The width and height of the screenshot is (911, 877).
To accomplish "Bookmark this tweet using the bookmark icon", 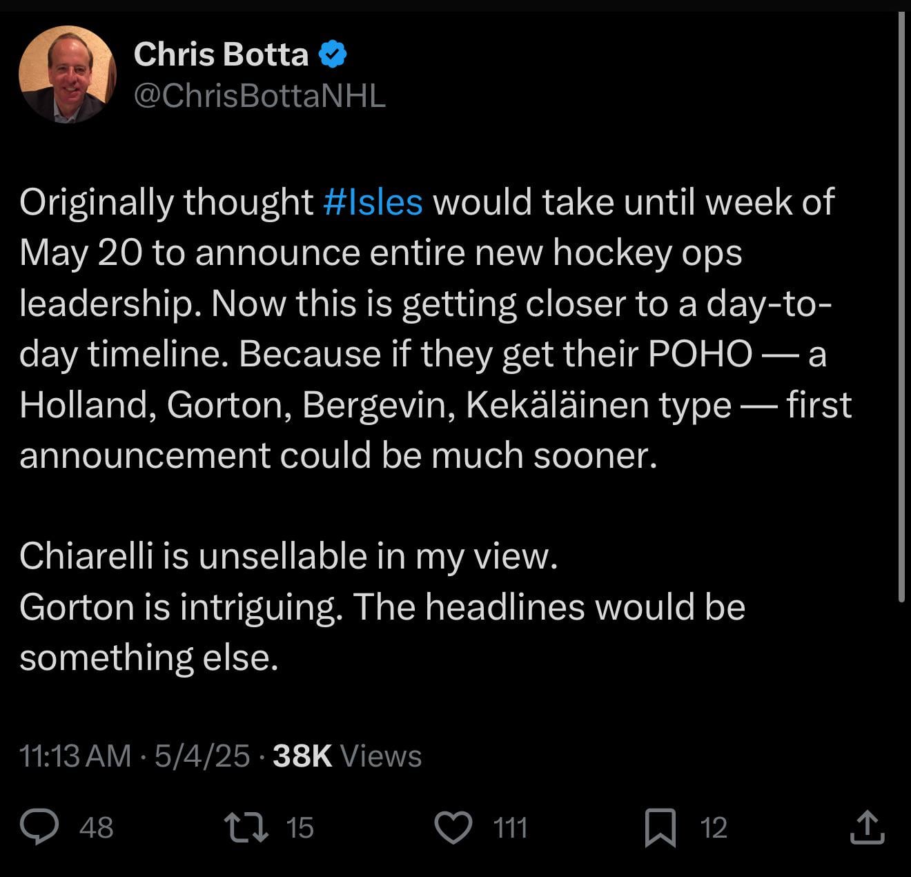I will tap(660, 827).
